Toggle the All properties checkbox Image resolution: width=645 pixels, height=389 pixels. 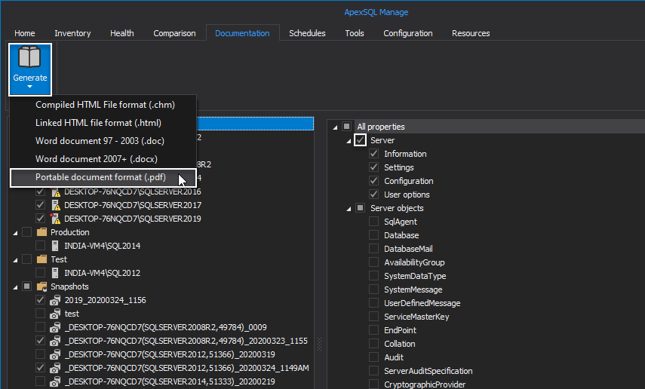tap(347, 127)
